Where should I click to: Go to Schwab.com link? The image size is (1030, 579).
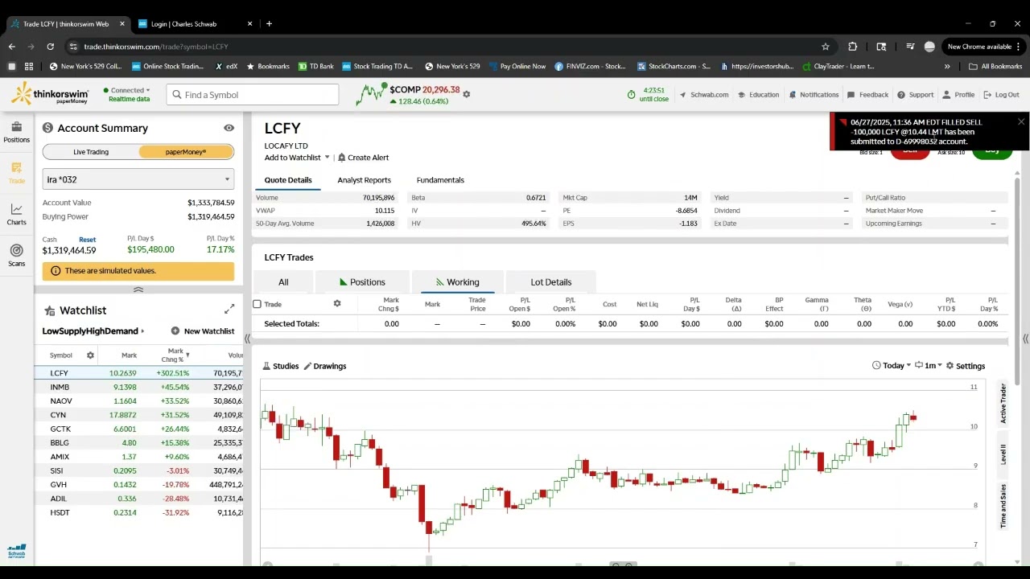coord(703,95)
